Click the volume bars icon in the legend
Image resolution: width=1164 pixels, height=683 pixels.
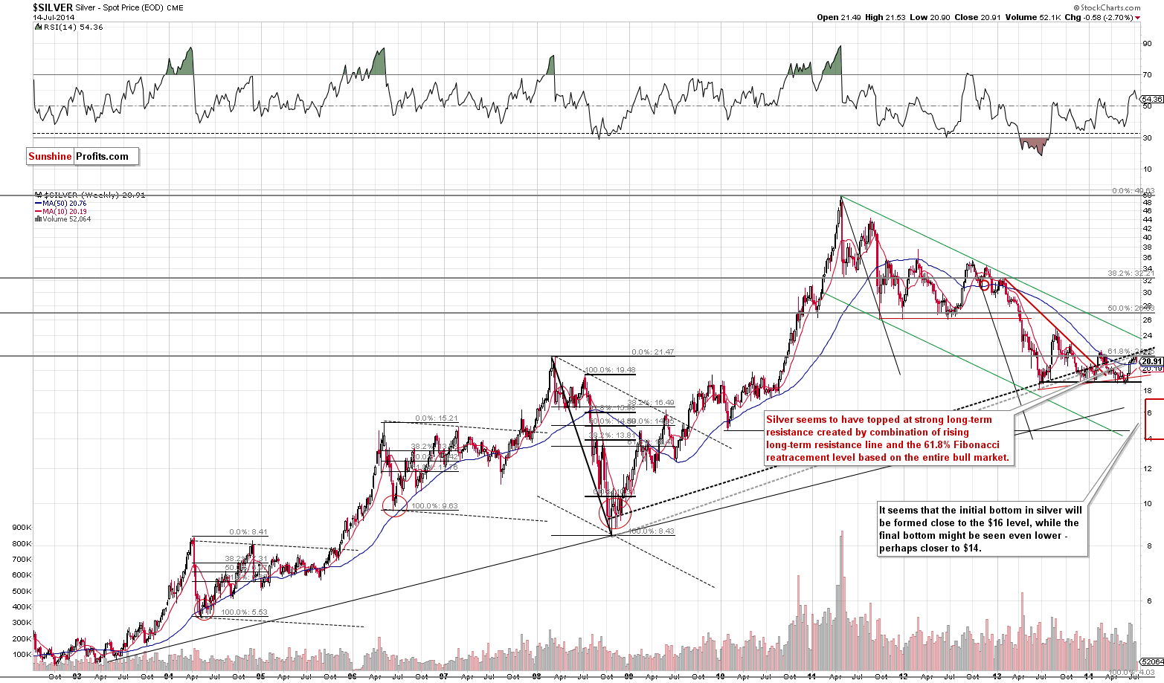[38, 219]
